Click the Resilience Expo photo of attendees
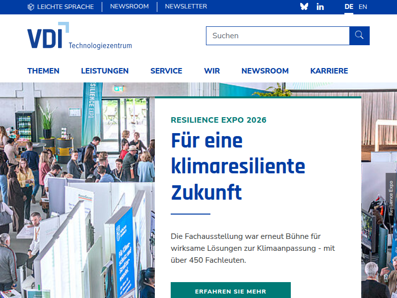397x298 pixels. (x=77, y=190)
